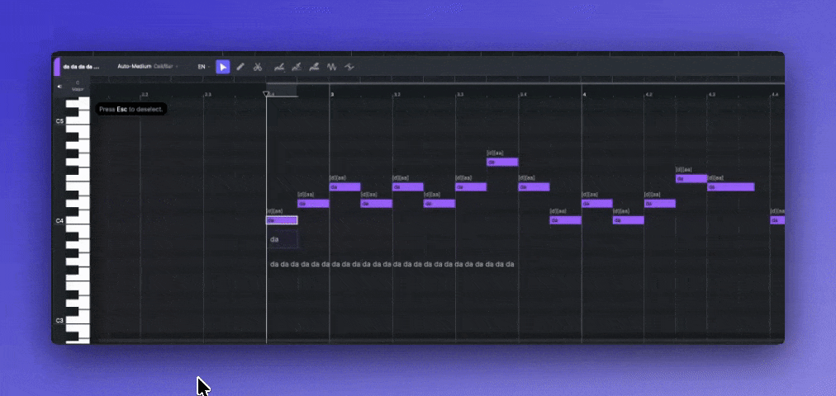Open the C Major key selector
Screen dimensions: 836x396
[x=78, y=87]
